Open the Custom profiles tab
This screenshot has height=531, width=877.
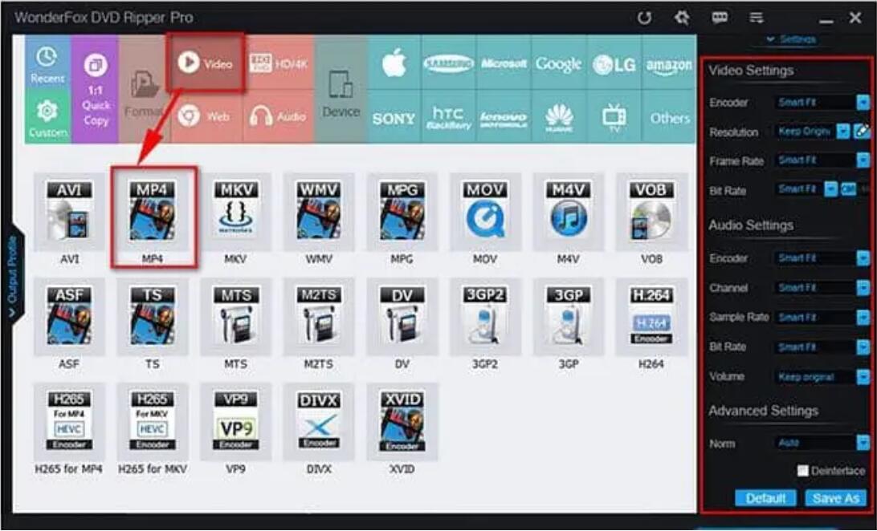pos(47,116)
